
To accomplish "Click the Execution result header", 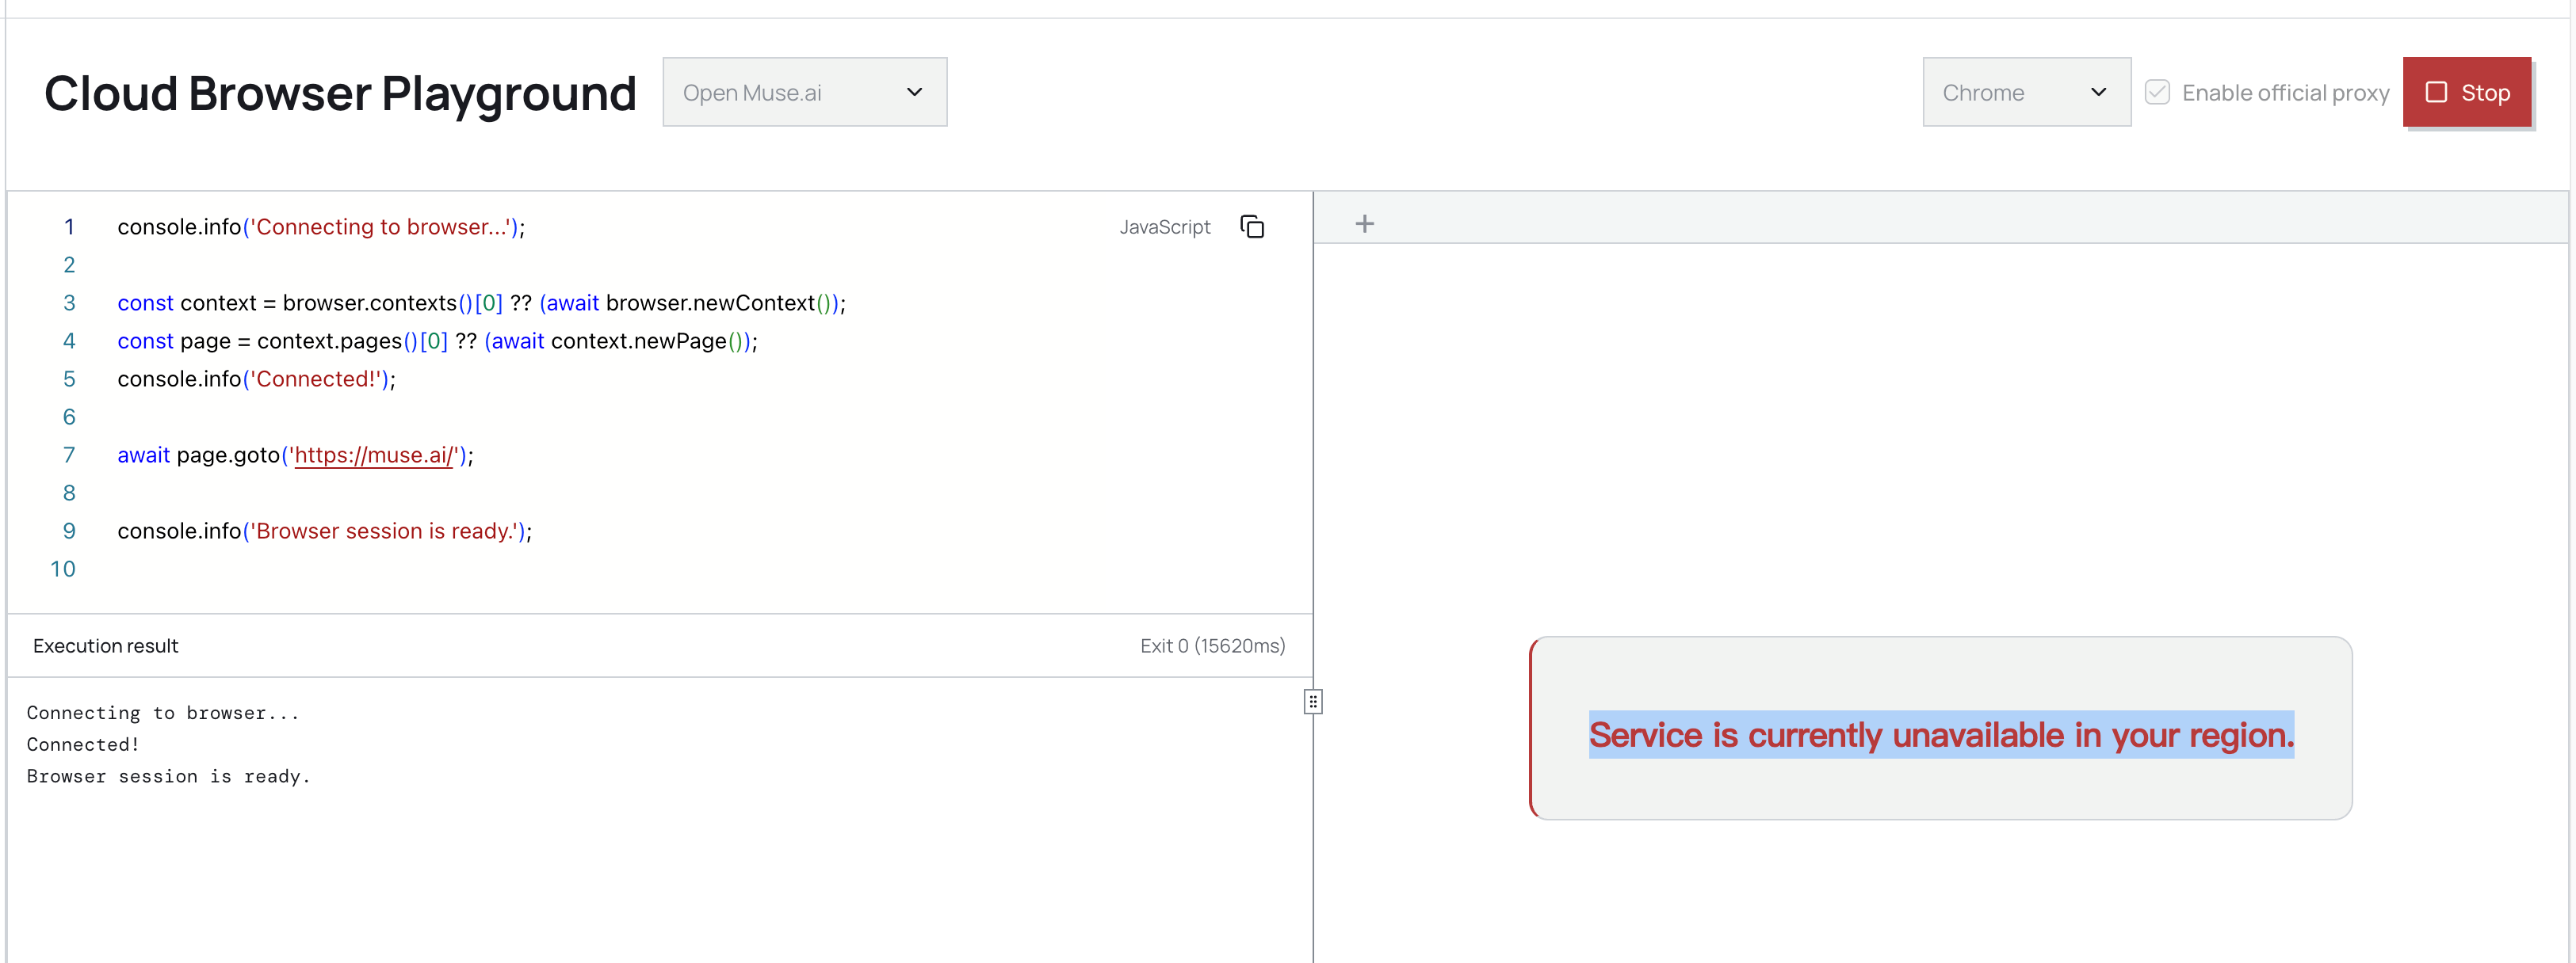I will 105,645.
